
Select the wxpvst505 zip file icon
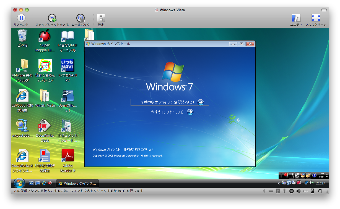(x=22, y=129)
